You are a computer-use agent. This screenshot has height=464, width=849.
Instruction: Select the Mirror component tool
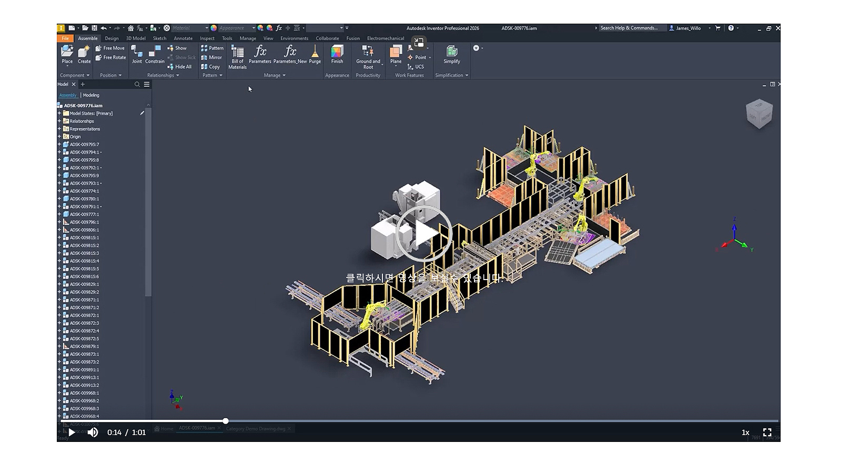(x=211, y=57)
